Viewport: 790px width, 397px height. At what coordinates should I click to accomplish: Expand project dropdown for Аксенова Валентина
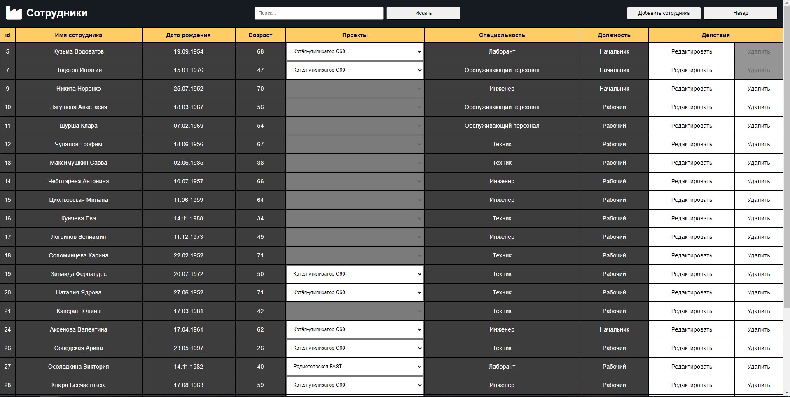tap(355, 330)
